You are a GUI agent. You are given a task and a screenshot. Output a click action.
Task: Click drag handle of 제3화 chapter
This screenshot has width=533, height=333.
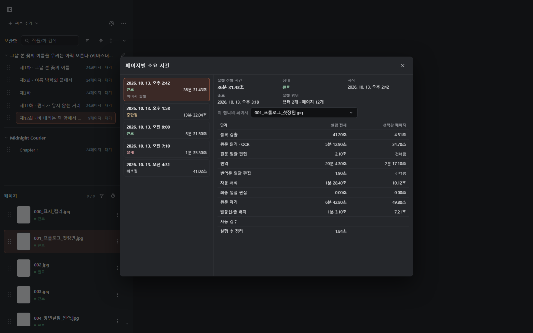pyautogui.click(x=8, y=93)
